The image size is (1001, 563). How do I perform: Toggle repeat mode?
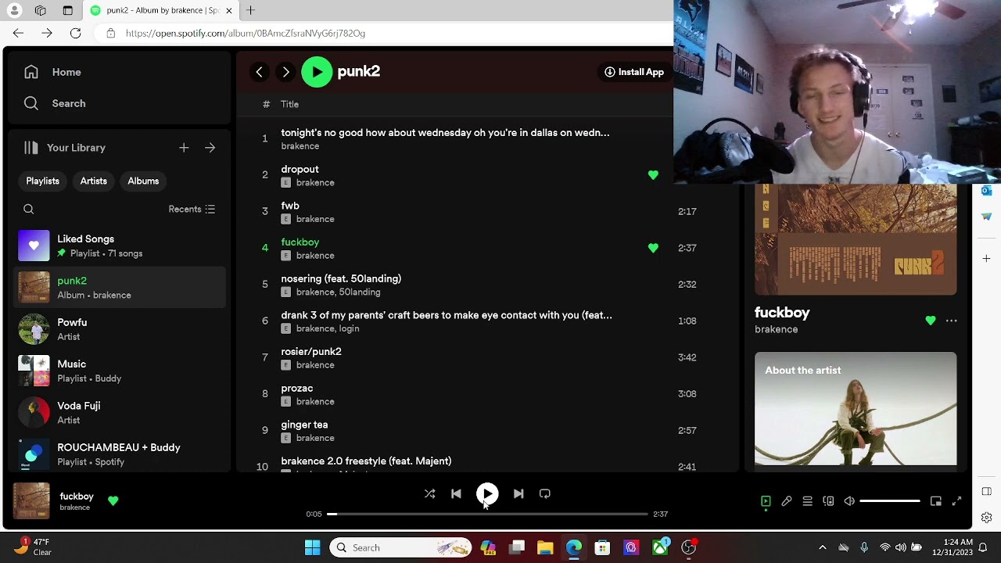coord(545,494)
